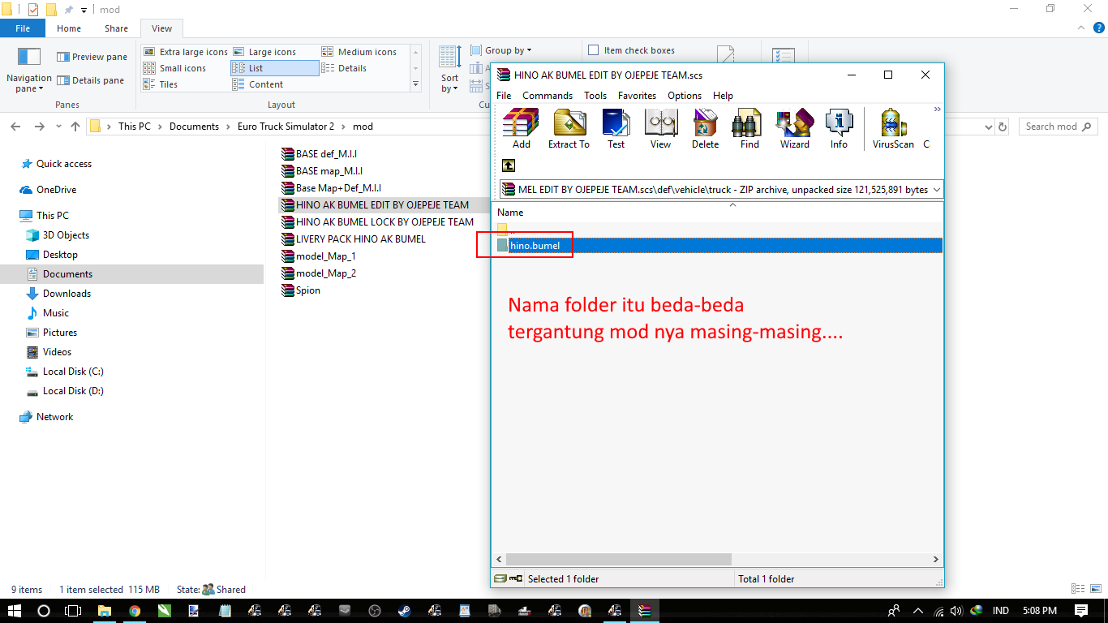
Task: Choose Tiles layout
Action: click(161, 84)
